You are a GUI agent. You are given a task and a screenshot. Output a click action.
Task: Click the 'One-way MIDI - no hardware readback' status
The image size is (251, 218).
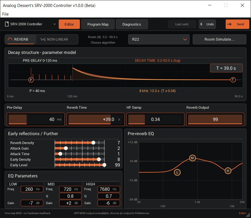[x=28, y=213]
